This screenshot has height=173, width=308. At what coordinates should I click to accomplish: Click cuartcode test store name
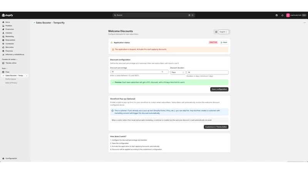296,15
